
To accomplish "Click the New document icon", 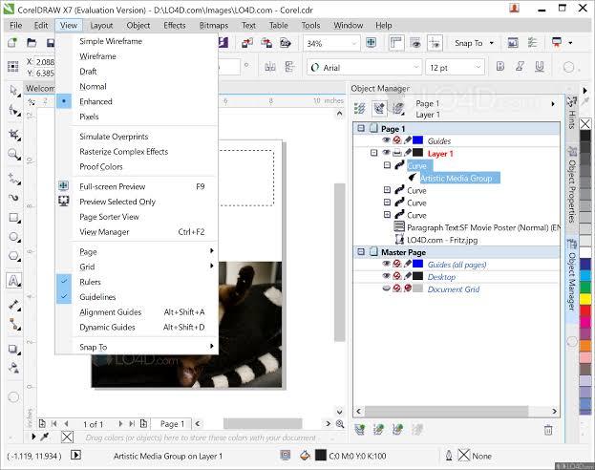I will 12,43.
